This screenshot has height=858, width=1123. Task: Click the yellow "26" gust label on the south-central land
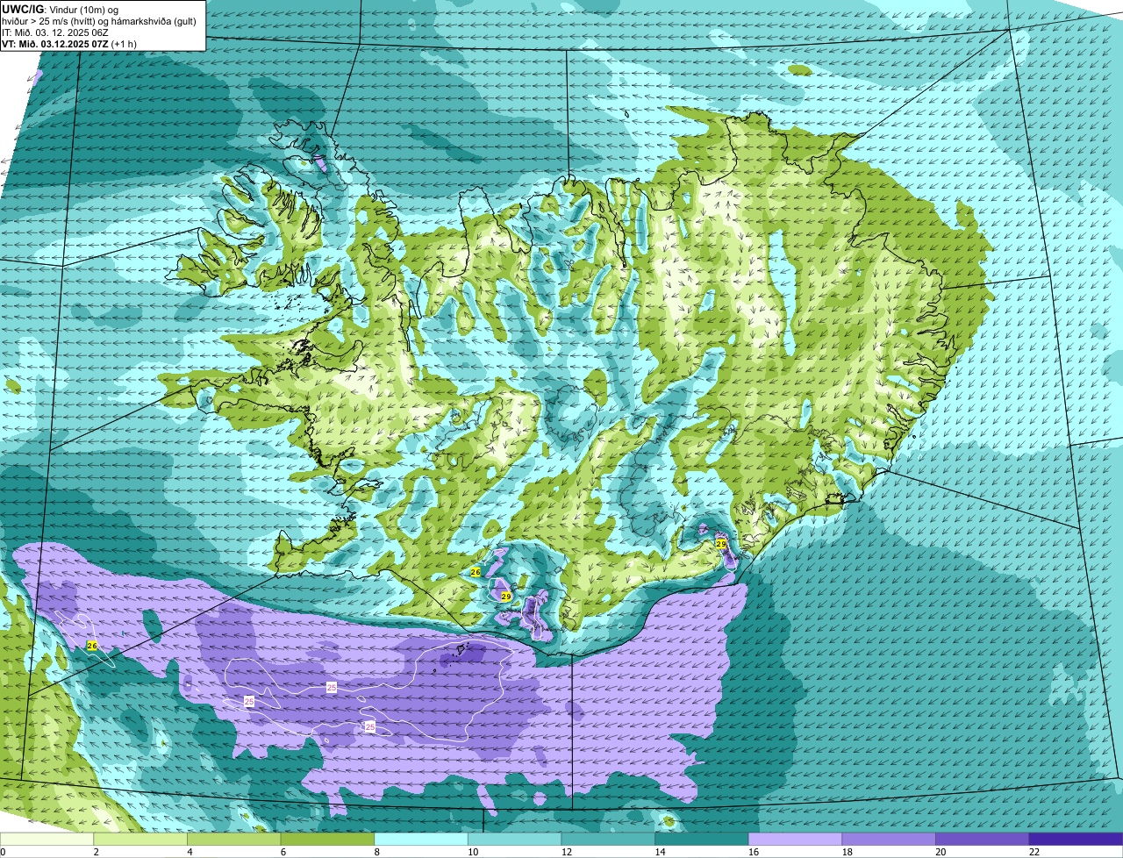click(x=476, y=572)
